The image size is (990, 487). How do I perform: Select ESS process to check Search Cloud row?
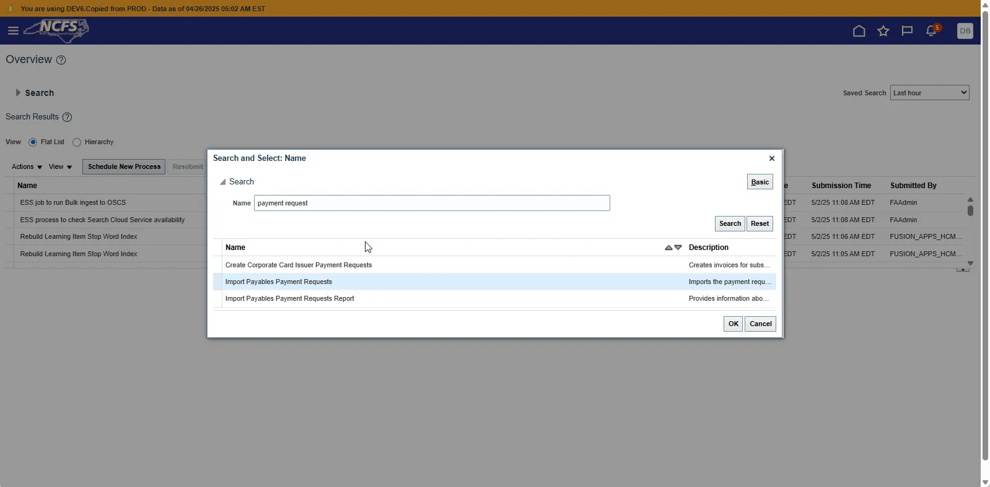click(102, 220)
